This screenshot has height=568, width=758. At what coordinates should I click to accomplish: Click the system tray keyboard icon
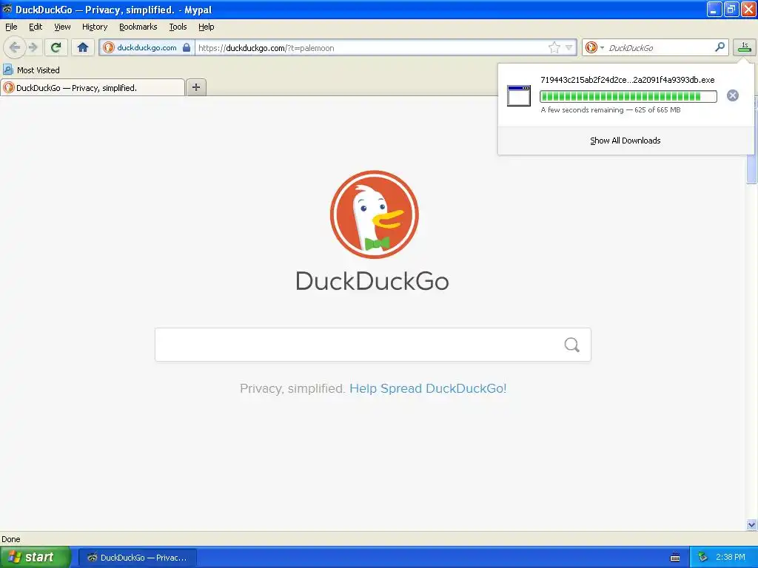pyautogui.click(x=675, y=558)
